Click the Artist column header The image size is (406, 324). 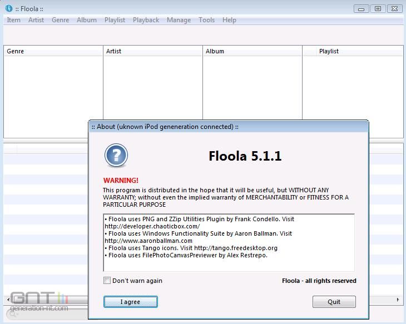click(x=153, y=51)
